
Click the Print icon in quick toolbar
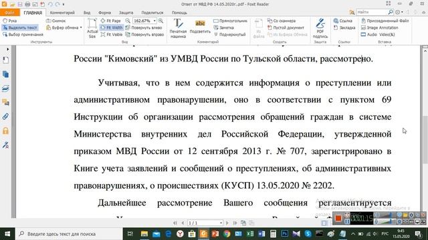point(27,4)
